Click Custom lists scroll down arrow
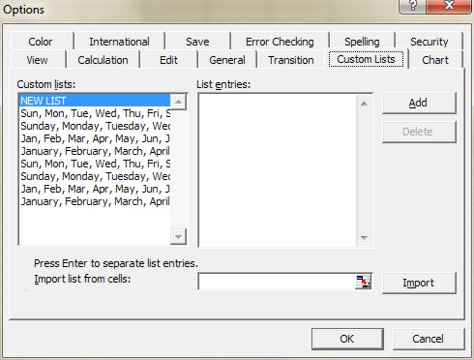 [x=178, y=236]
